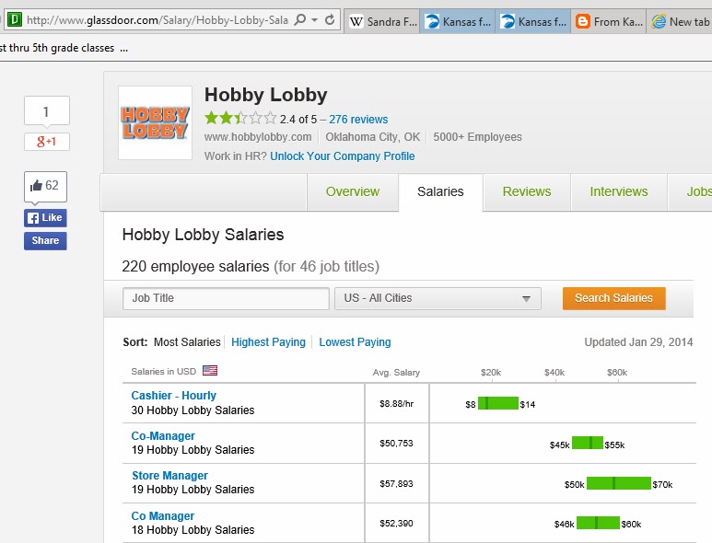Click the US flag currency icon
This screenshot has height=543, width=712.
(210, 371)
